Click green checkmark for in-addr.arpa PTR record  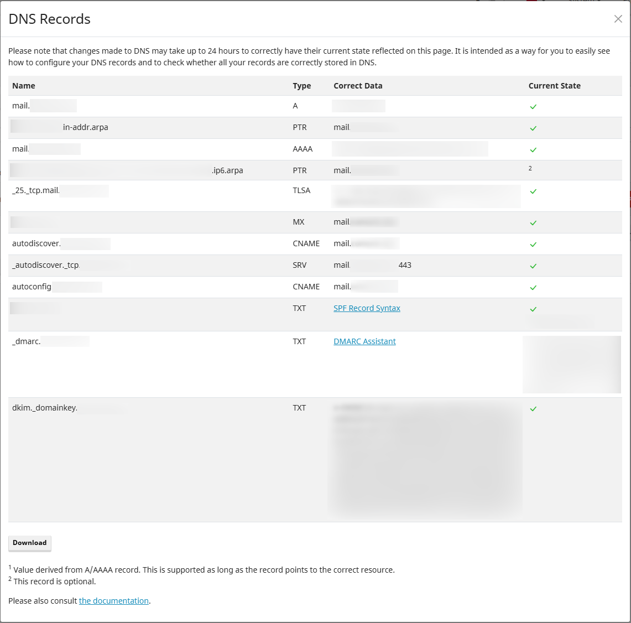click(x=533, y=128)
